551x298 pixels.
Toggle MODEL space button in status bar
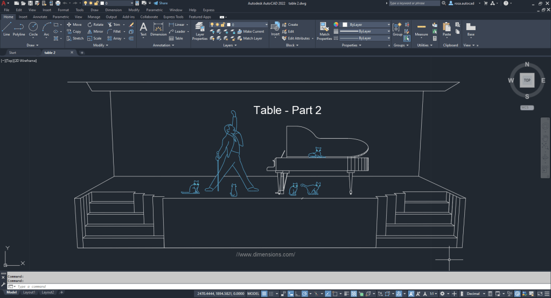pos(253,294)
